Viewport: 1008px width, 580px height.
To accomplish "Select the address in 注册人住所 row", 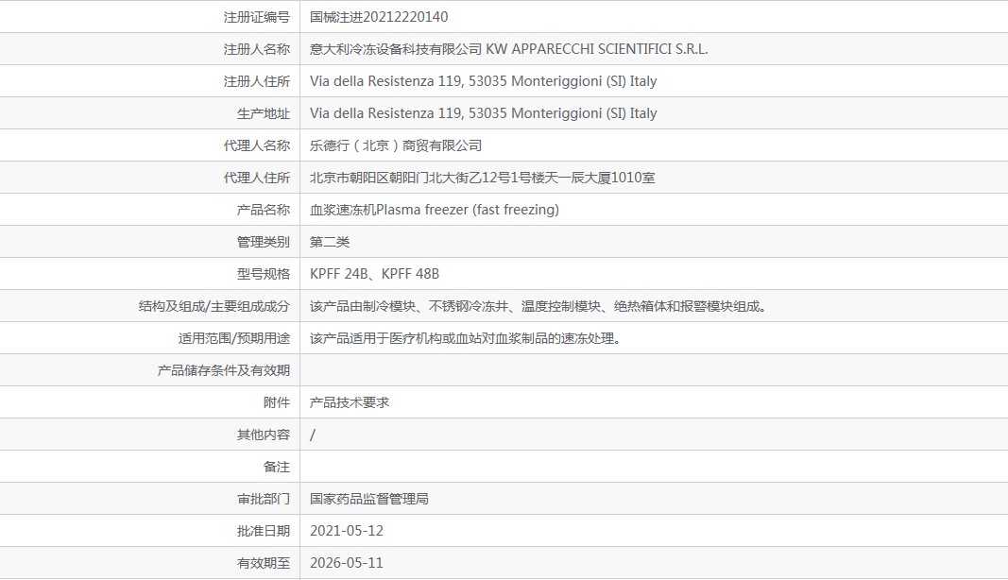I will pyautogui.click(x=484, y=81).
